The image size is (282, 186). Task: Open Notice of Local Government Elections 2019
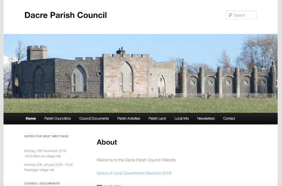(134, 173)
